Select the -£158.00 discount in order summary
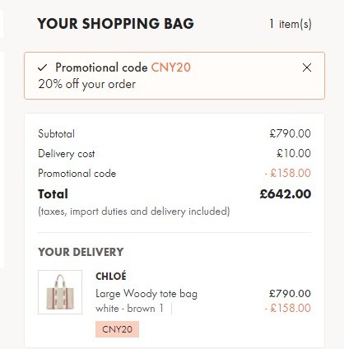This screenshot has height=349, width=344. (x=288, y=173)
